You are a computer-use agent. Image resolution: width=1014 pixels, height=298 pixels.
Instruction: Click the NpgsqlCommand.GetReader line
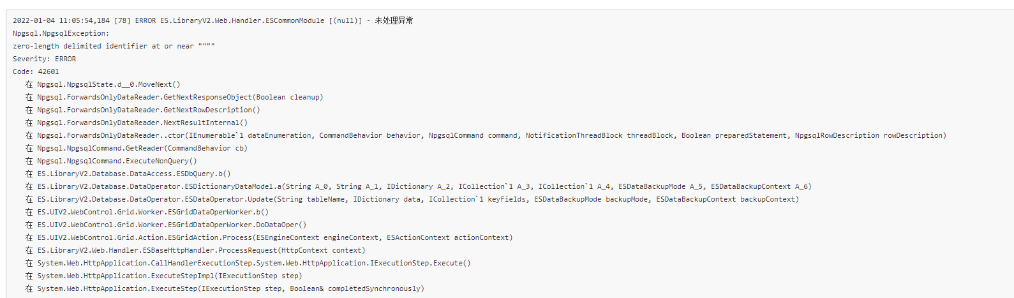coord(136,148)
